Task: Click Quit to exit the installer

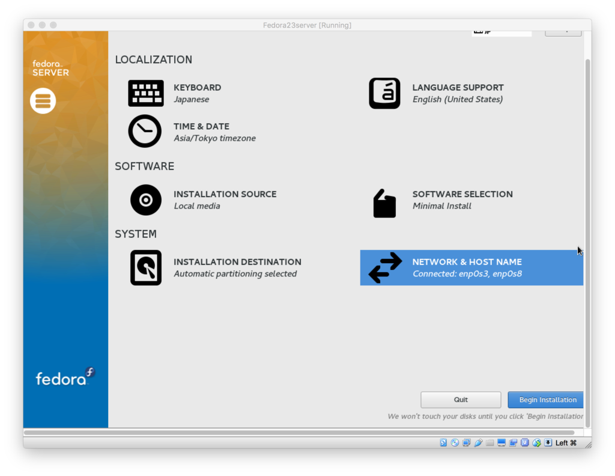Action: [x=461, y=400]
